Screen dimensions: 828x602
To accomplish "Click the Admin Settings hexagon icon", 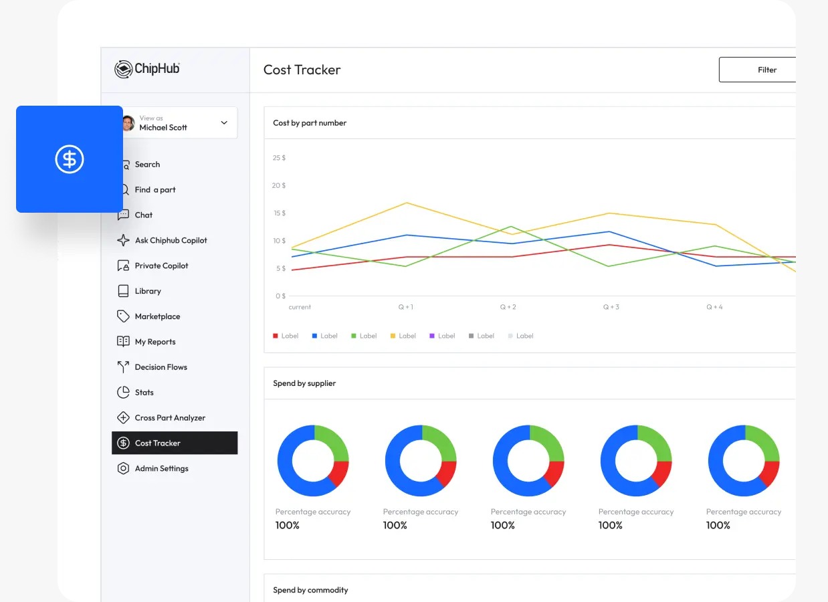I will [x=123, y=469].
